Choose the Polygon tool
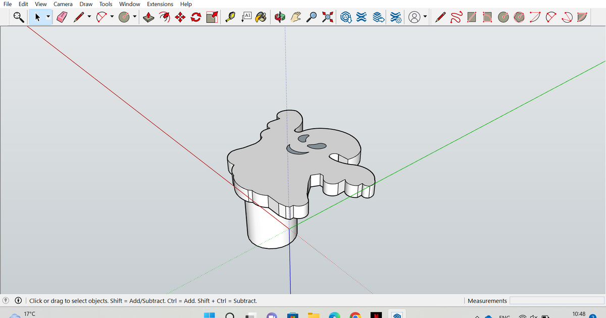This screenshot has width=606, height=318. 519,17
